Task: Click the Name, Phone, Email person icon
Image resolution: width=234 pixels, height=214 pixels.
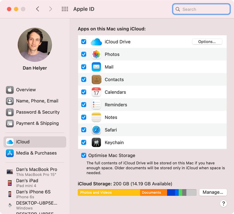Action: tap(10, 101)
